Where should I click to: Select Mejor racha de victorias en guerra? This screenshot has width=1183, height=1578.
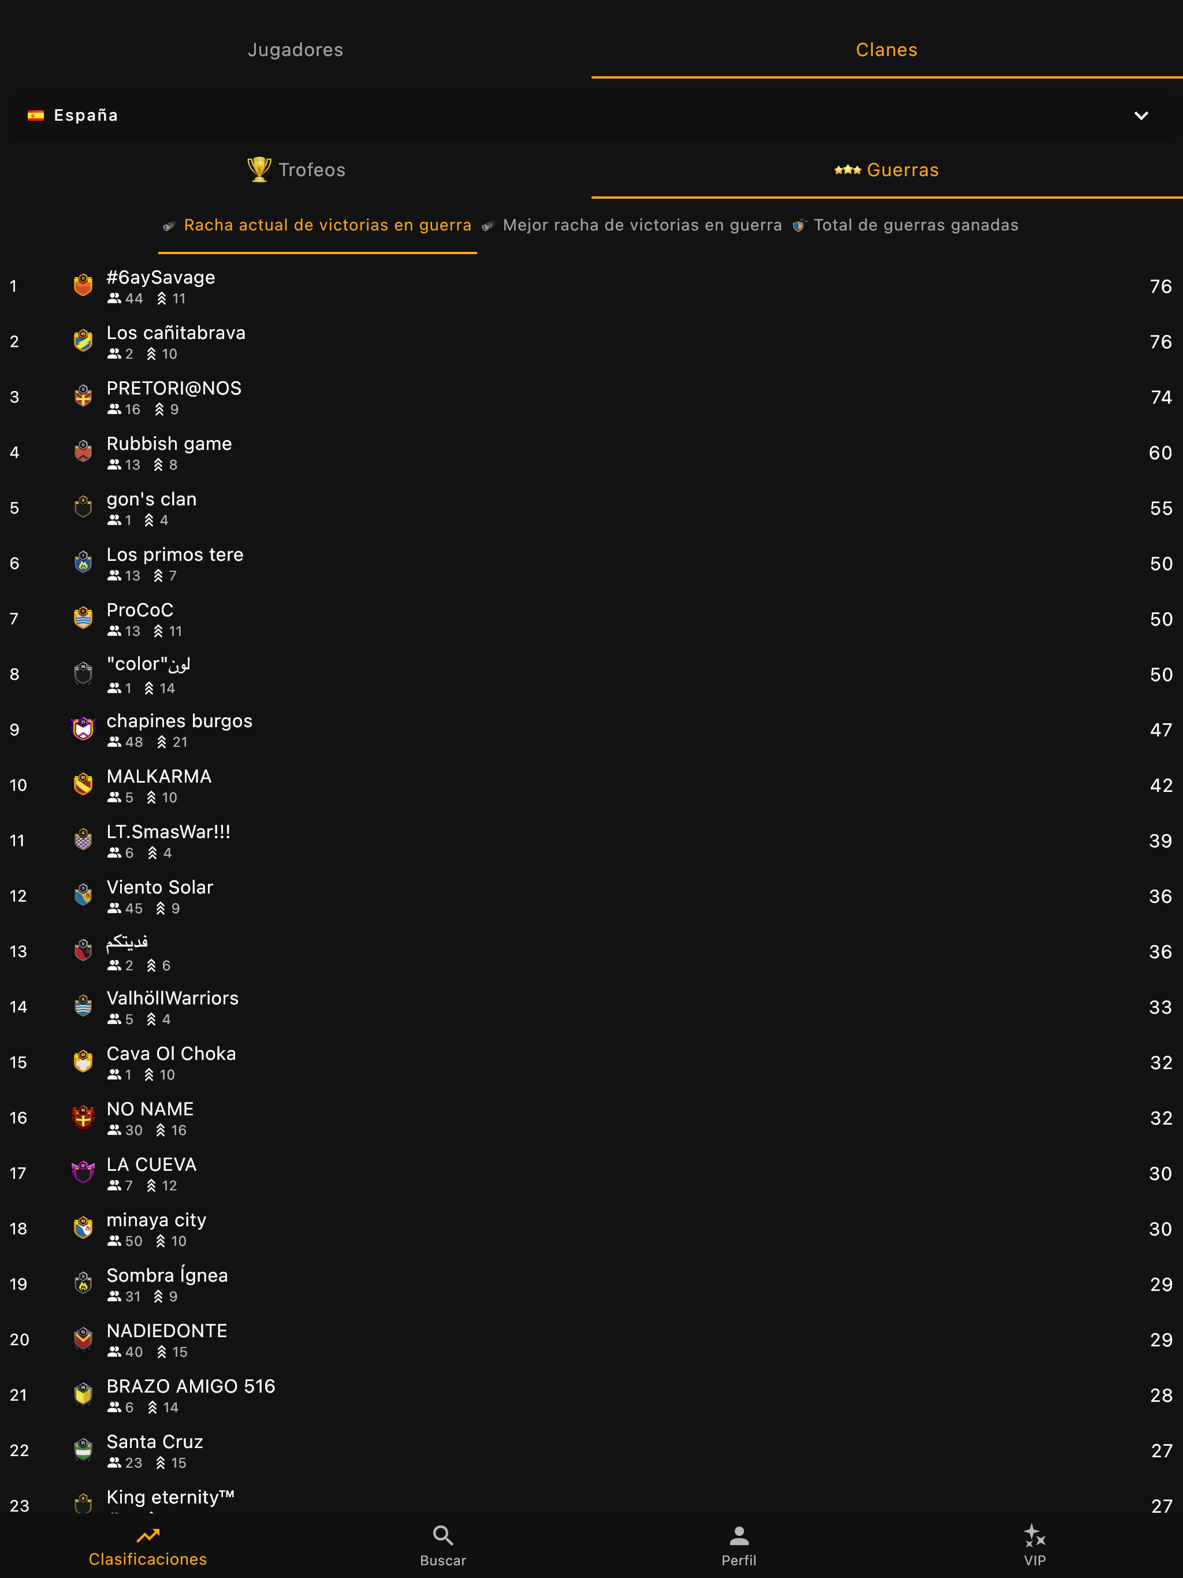pyautogui.click(x=632, y=225)
